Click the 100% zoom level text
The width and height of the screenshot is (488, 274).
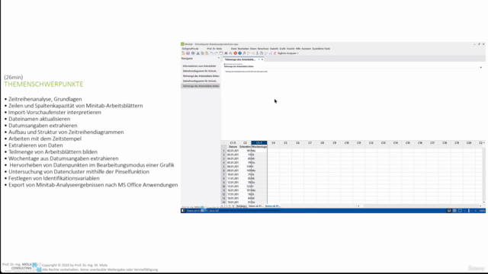[482, 211]
